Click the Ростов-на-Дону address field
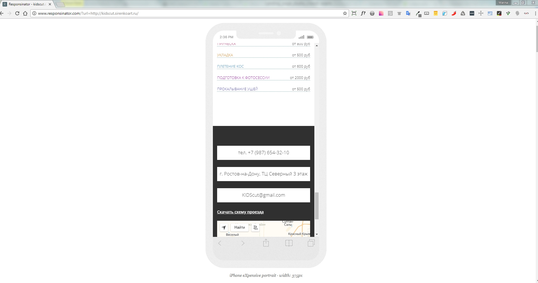Screen dimensions: 538x283 (264, 174)
